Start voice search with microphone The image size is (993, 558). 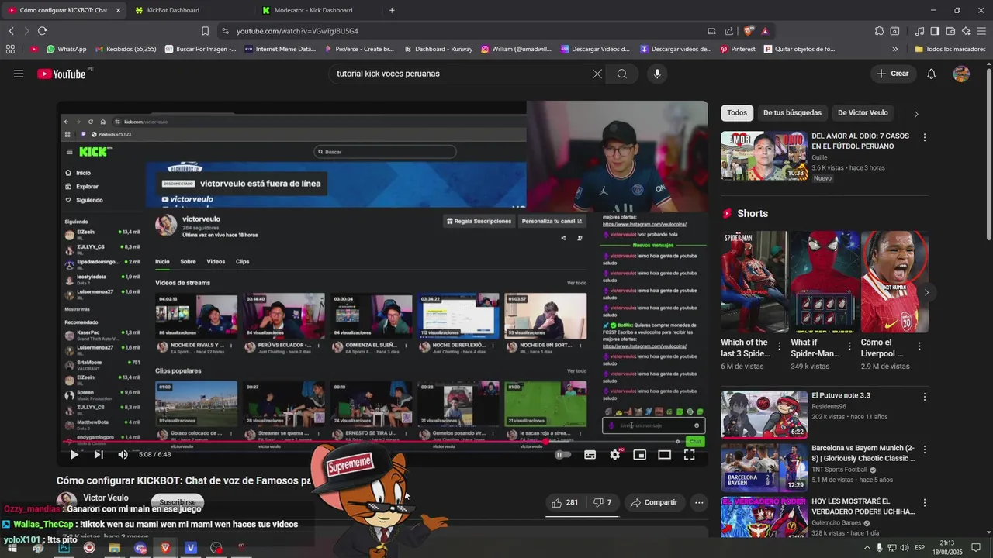pos(657,74)
